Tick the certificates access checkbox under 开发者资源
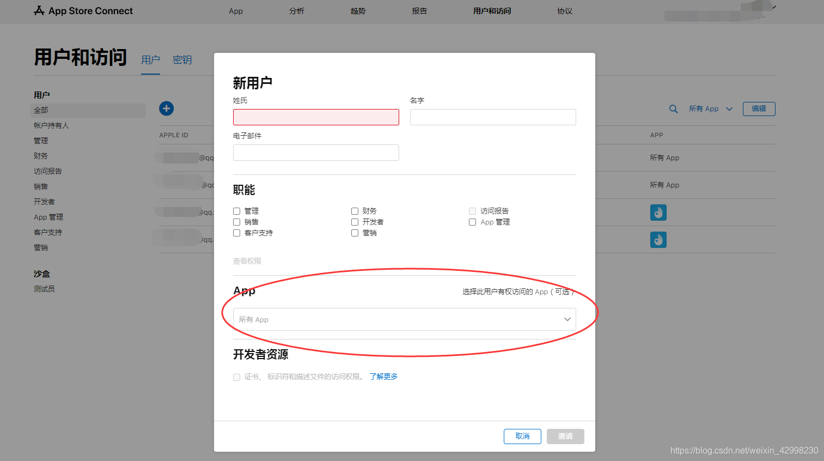 (237, 377)
